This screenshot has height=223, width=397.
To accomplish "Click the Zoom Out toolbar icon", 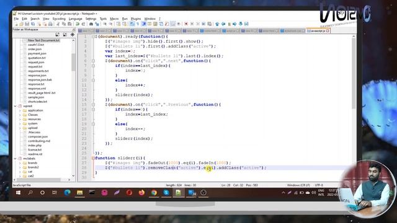I will 110,24.
